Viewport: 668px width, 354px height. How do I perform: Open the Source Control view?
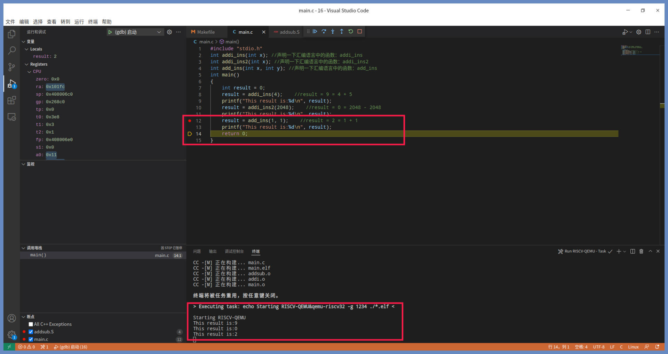11,67
